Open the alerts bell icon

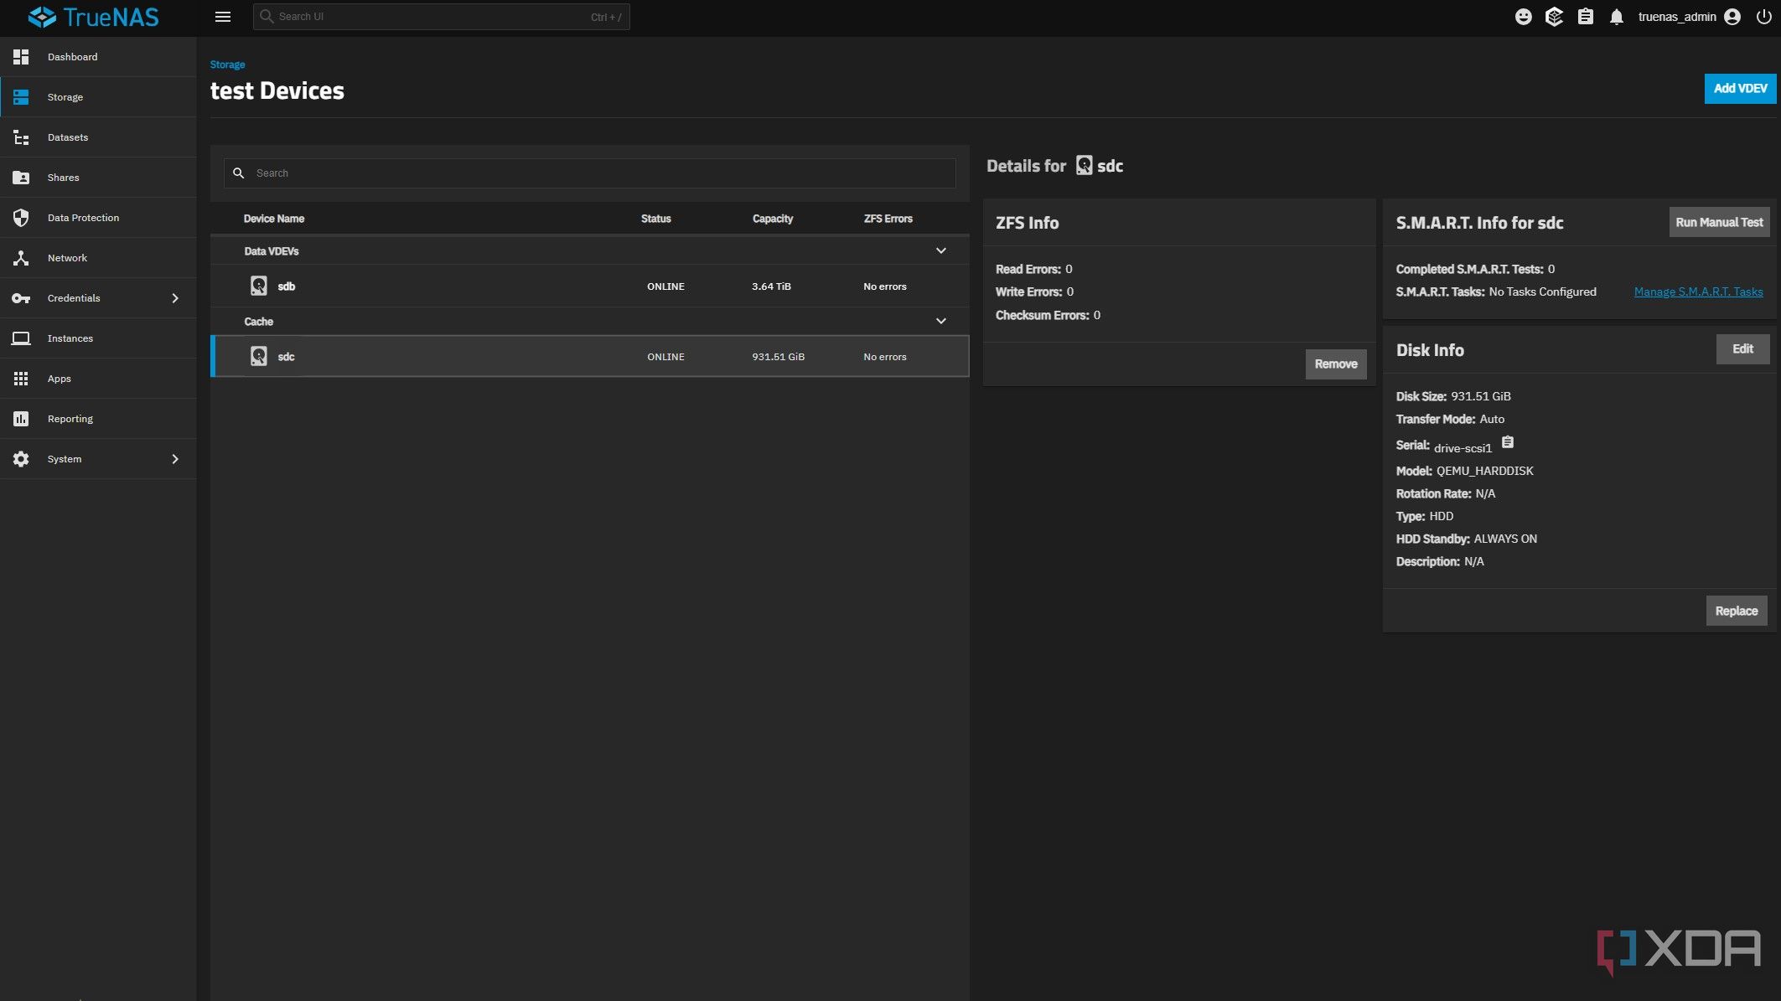pos(1616,17)
